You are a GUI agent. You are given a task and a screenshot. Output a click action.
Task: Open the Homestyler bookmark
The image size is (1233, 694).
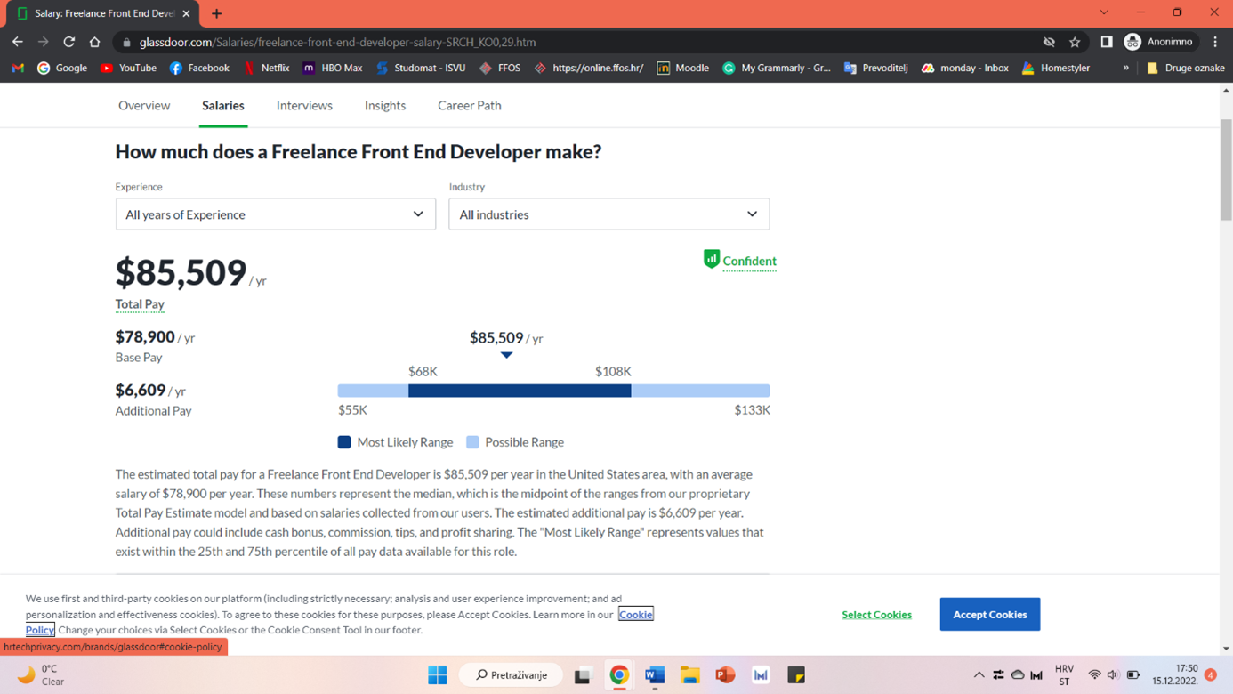tap(1056, 68)
